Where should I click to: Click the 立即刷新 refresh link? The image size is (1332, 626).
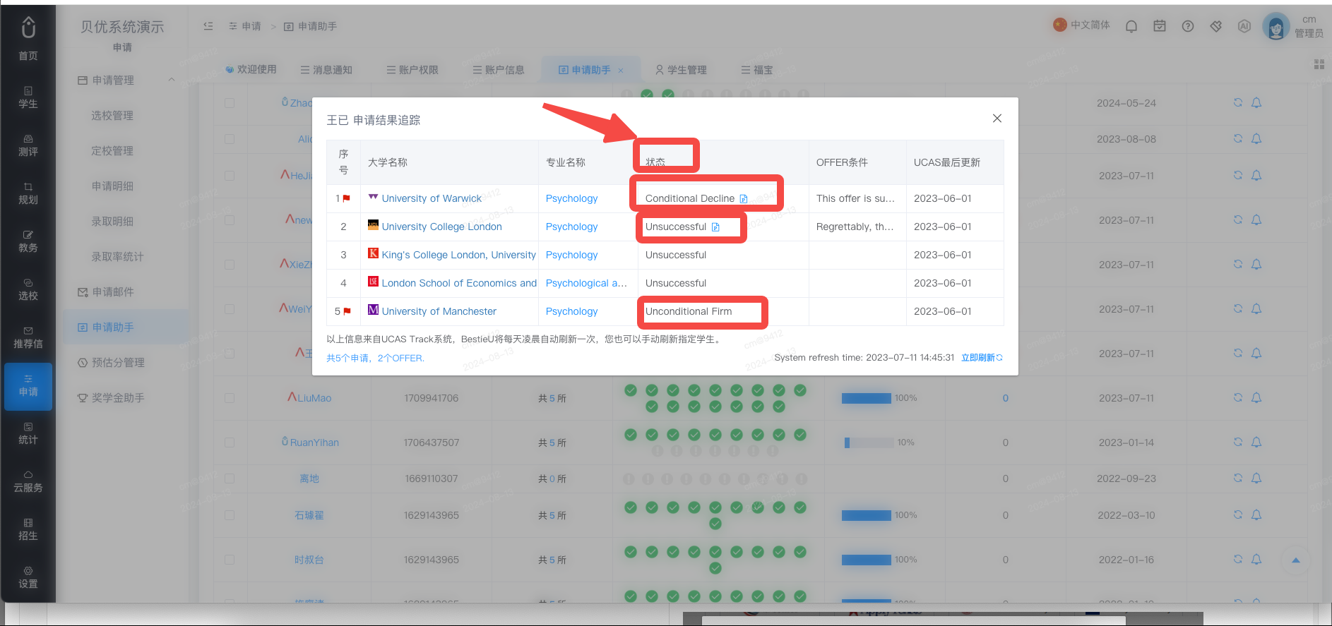point(982,358)
